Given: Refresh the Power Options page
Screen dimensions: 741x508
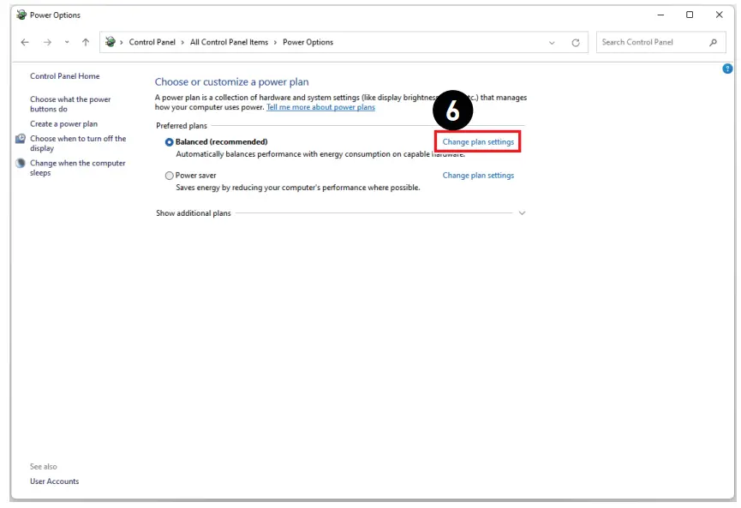Looking at the screenshot, I should 575,43.
